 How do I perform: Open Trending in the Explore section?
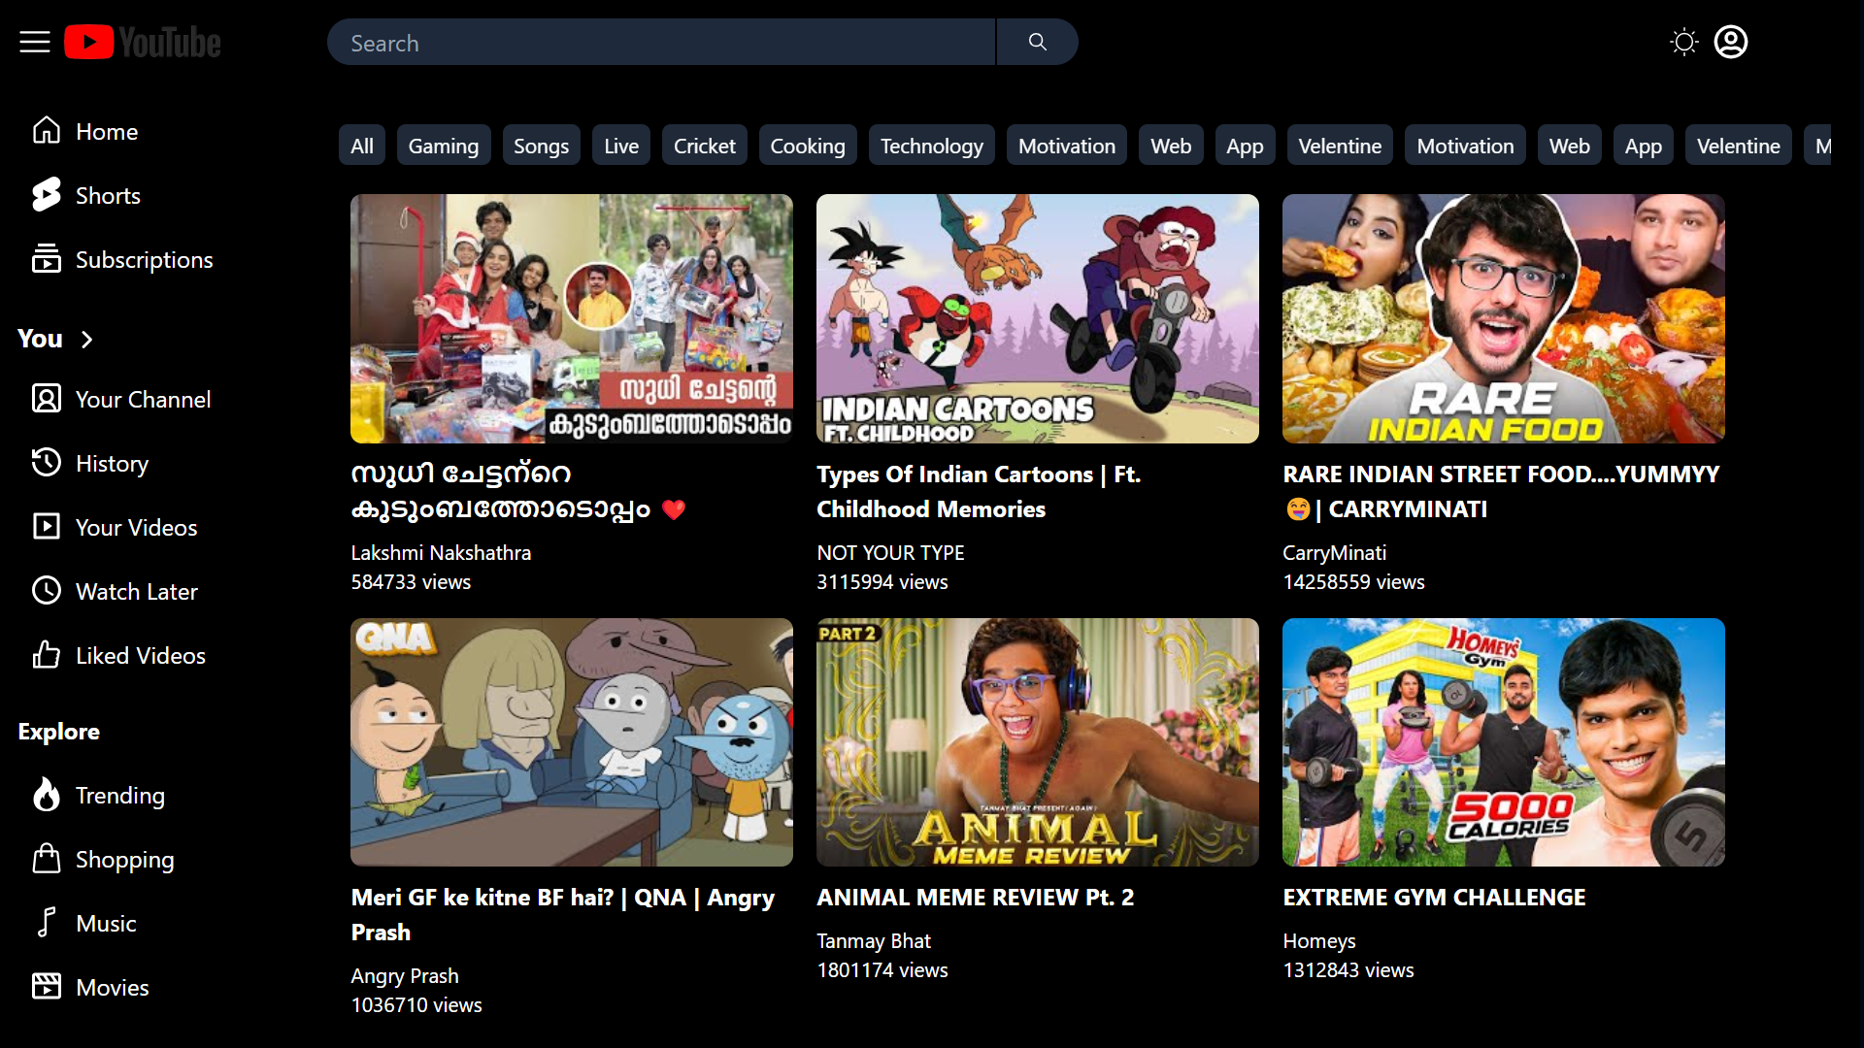click(119, 796)
